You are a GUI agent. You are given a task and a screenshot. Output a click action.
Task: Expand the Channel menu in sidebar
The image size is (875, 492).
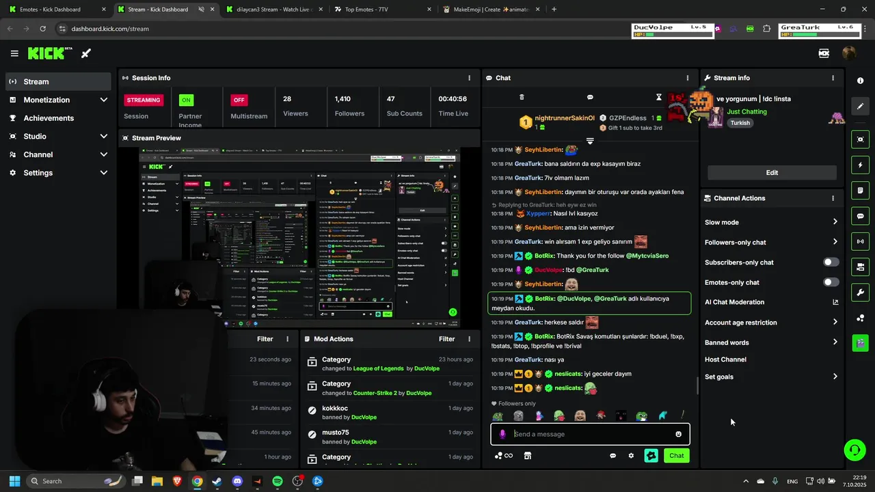58,154
